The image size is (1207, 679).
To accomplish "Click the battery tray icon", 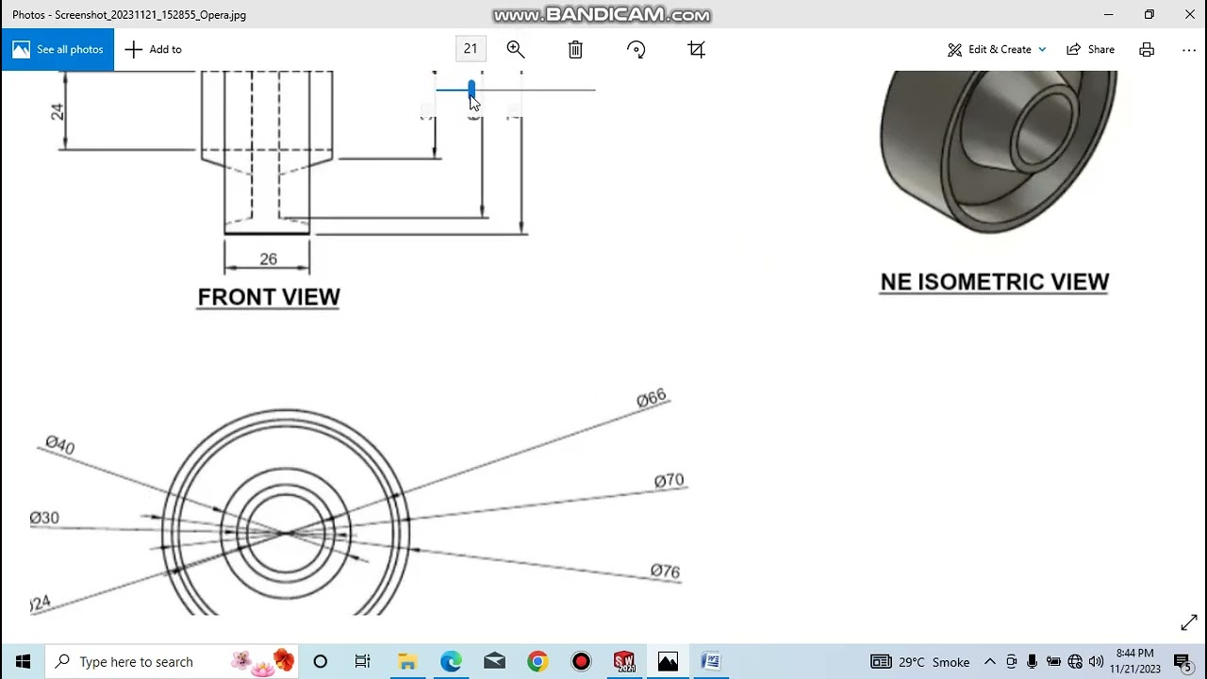I will coord(1053,661).
